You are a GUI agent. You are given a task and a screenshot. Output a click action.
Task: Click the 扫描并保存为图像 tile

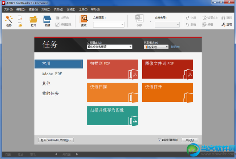click(x=113, y=116)
